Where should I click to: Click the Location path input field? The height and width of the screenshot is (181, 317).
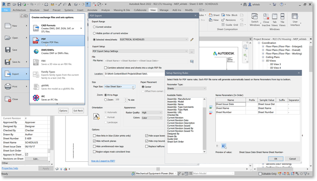(x=130, y=74)
